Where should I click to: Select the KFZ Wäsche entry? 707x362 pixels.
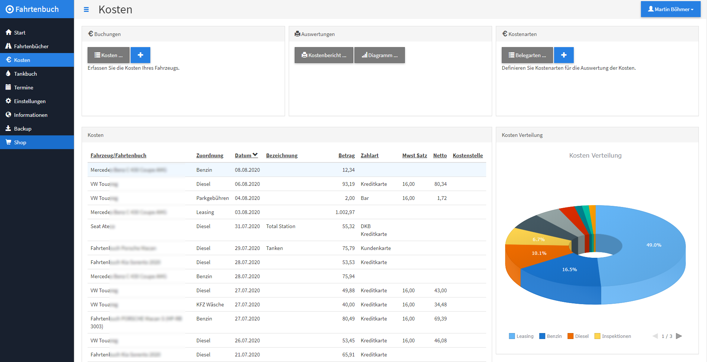coord(210,305)
